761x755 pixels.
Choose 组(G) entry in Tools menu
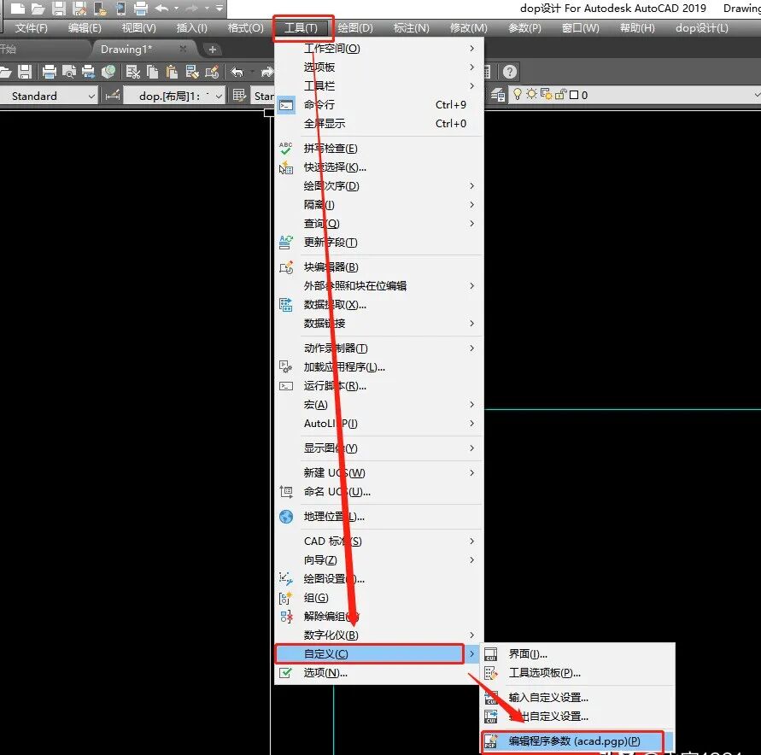click(x=379, y=598)
